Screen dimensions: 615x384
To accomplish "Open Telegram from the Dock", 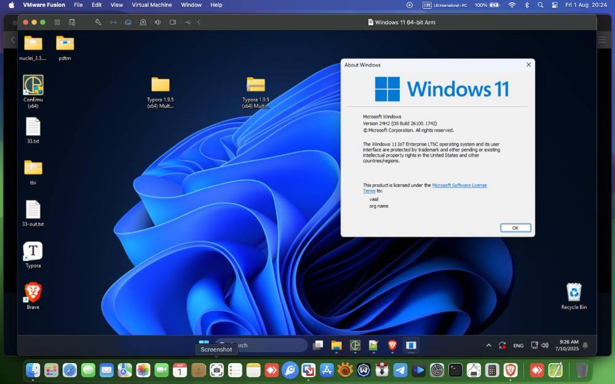I will 400,370.
